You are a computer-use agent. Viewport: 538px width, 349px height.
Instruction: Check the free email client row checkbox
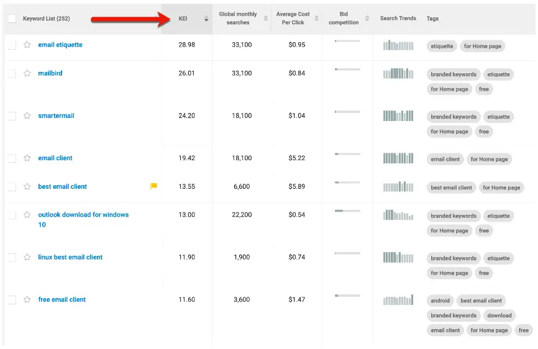[12, 300]
